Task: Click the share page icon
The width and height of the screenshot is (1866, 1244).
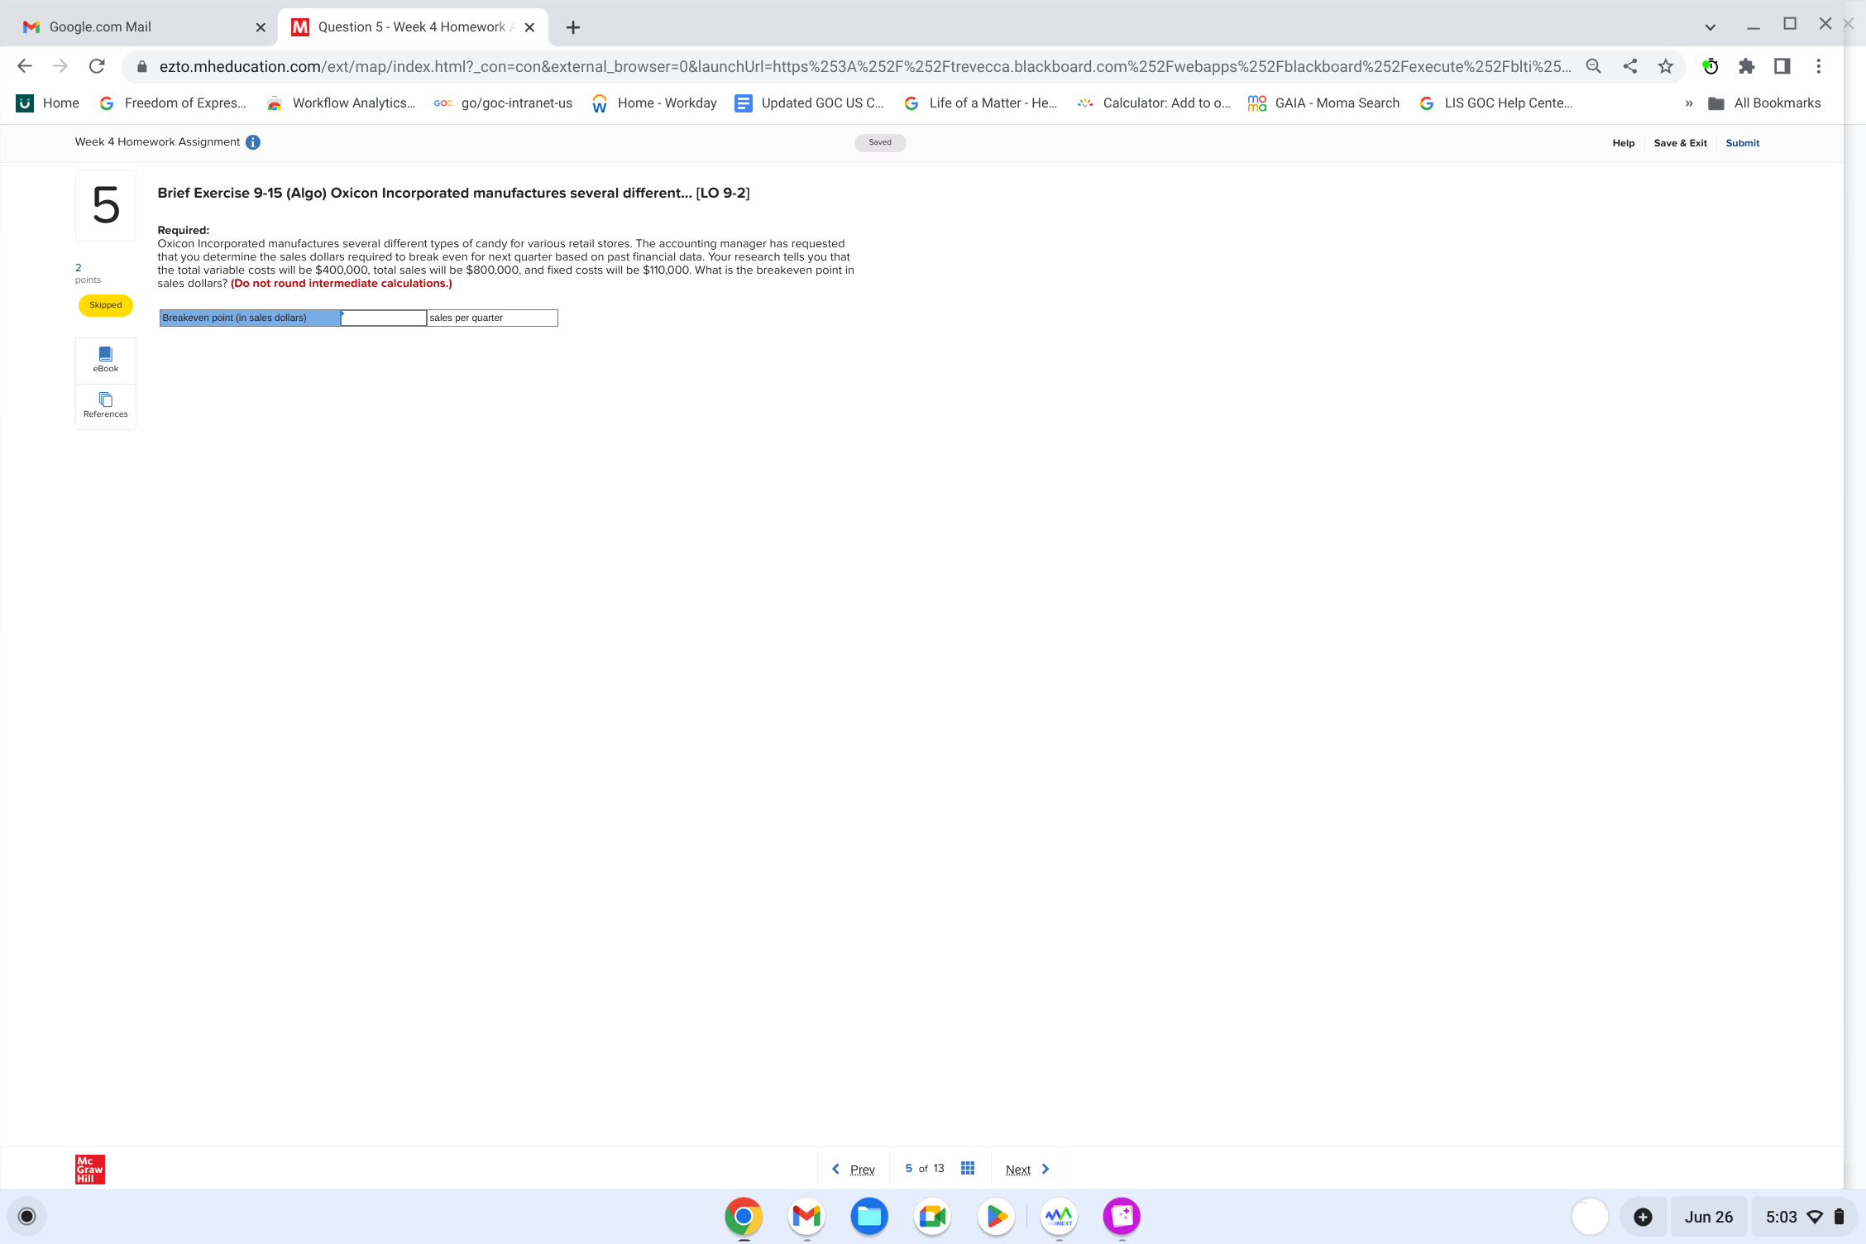Action: coord(1629,66)
